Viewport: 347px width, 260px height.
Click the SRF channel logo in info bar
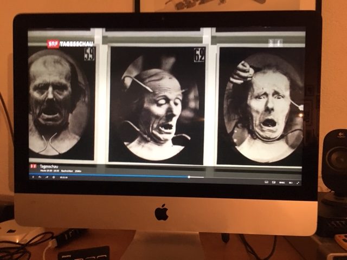pos(34,166)
